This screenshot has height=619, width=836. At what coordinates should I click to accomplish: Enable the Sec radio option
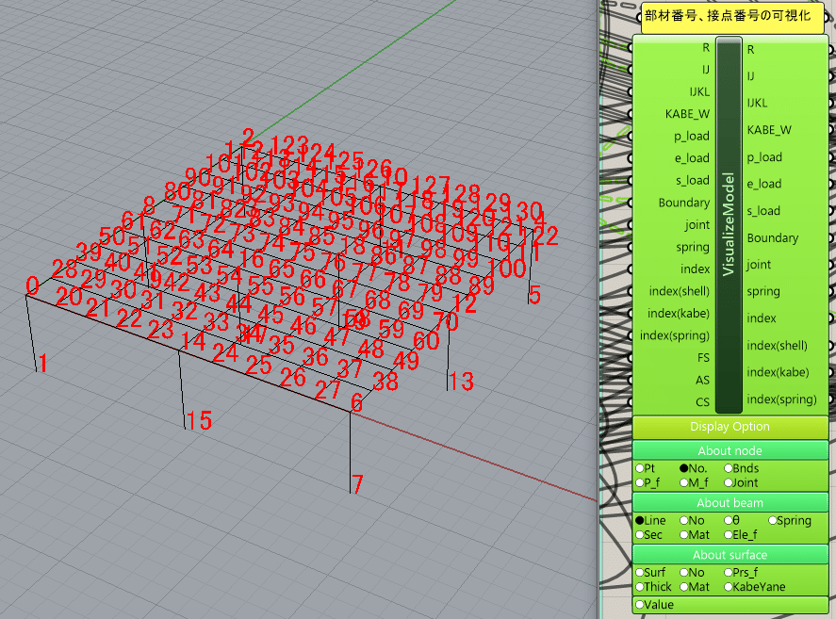click(640, 535)
